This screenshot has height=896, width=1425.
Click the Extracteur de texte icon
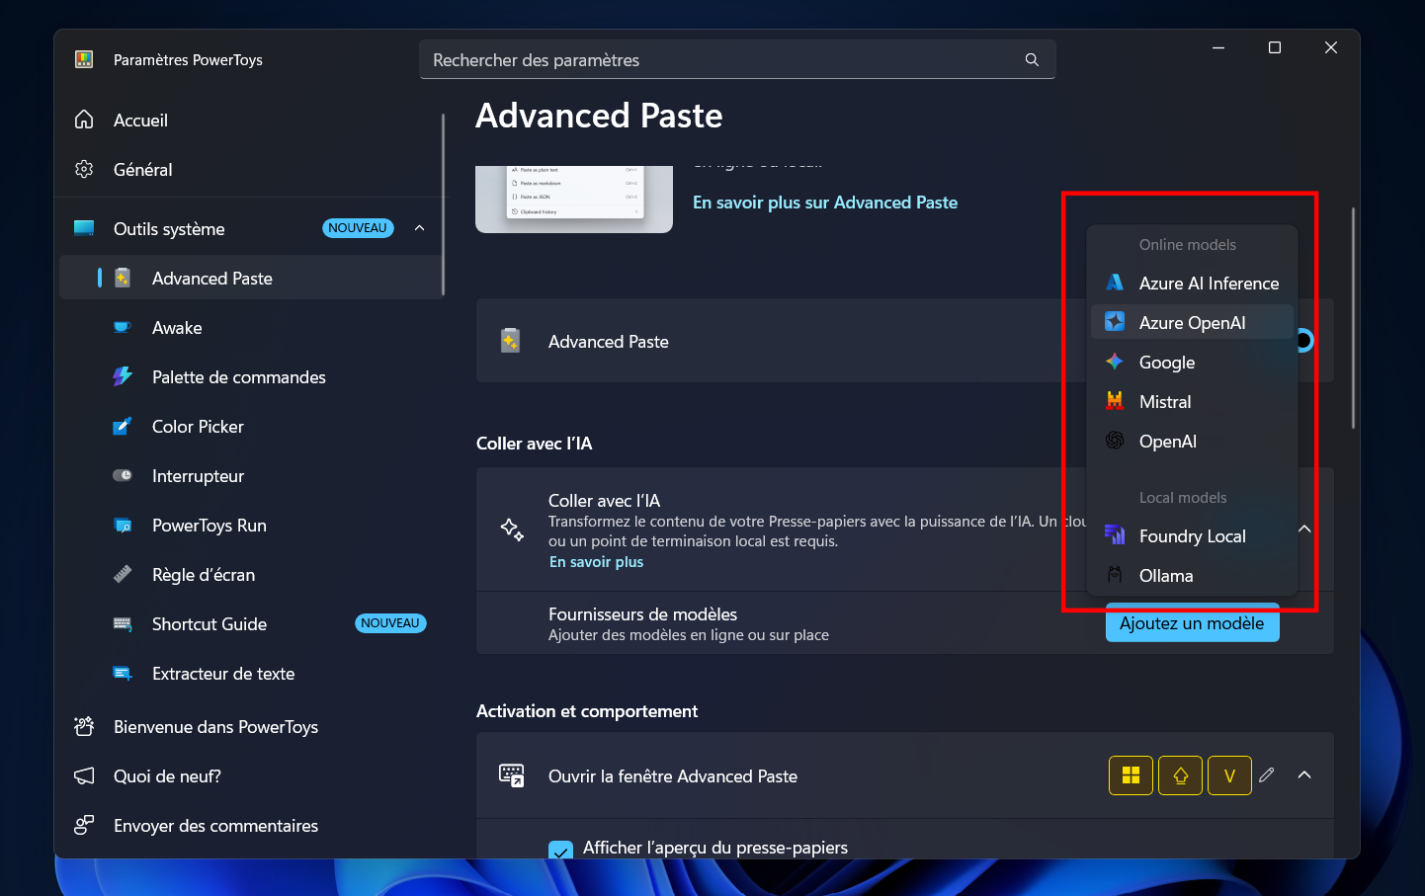tap(123, 673)
